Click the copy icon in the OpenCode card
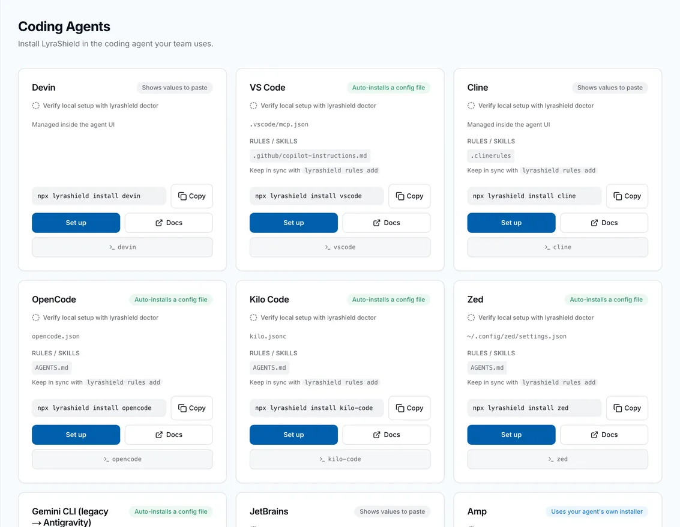Viewport: 680px width, 527px height. tap(182, 408)
